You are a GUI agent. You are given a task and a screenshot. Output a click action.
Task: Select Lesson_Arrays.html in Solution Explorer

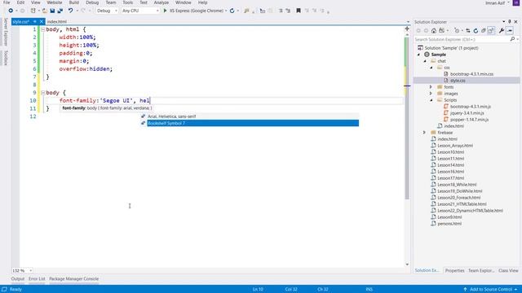[x=455, y=146]
